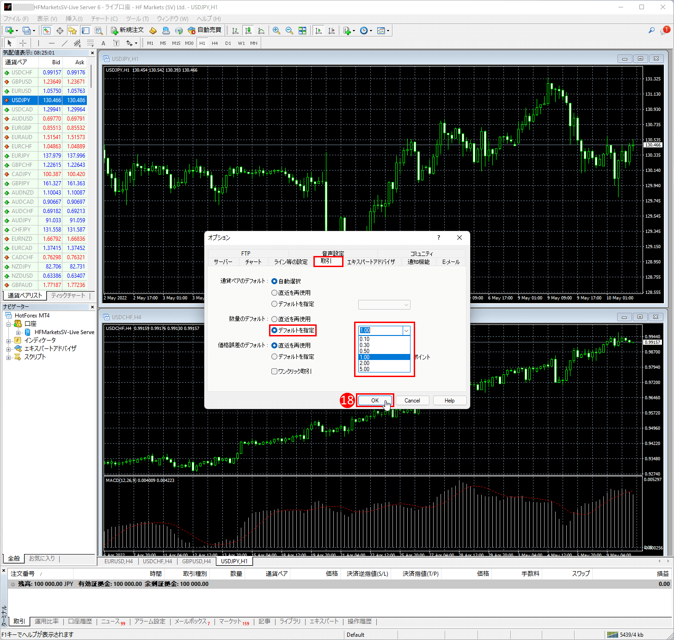The width and height of the screenshot is (674, 640).
Task: Select デフォルトを指定 radio for currency pair default
Action: (275, 304)
